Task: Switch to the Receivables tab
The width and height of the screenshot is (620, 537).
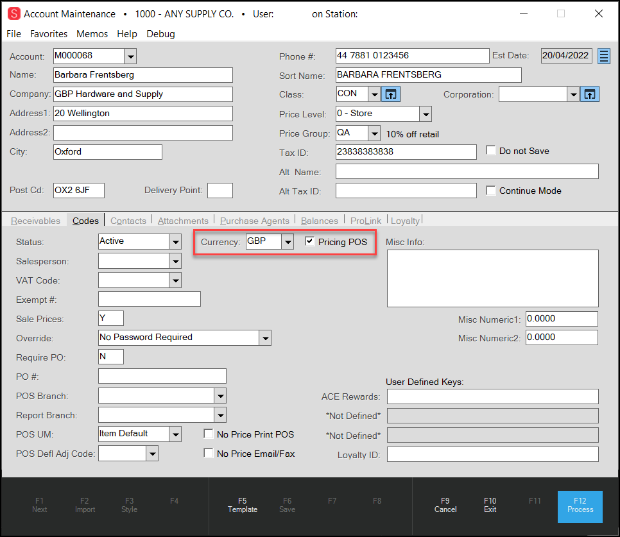Action: 35,221
